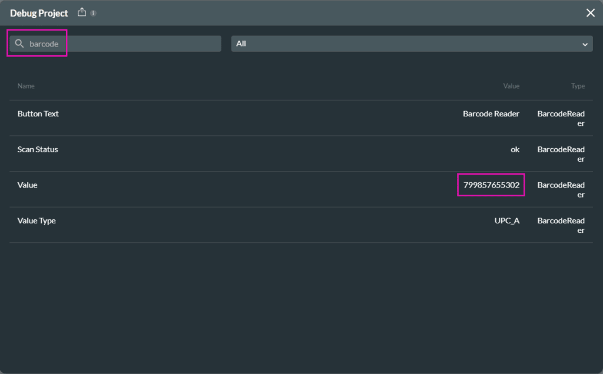Click the 'ok' scan status value

point(515,149)
